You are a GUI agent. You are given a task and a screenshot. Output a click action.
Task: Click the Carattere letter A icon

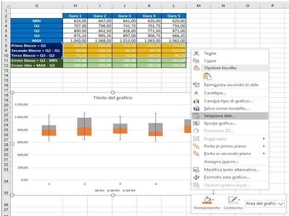[196, 93]
